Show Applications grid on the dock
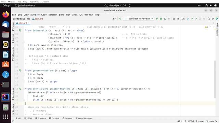The image size is (219, 123). [x=5, y=117]
